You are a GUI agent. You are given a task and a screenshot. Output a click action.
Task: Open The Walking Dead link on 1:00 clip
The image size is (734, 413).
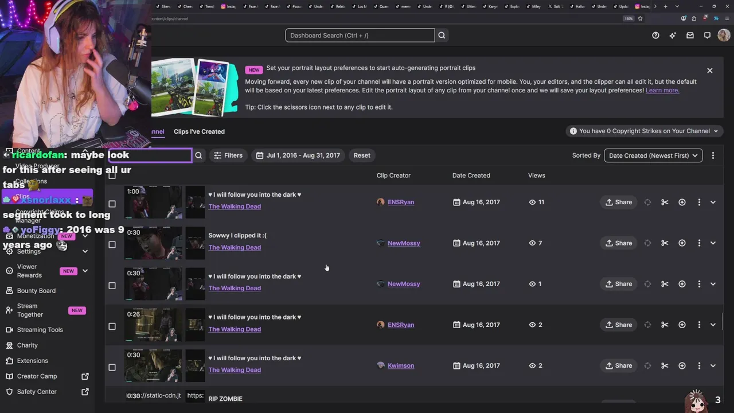235,206
